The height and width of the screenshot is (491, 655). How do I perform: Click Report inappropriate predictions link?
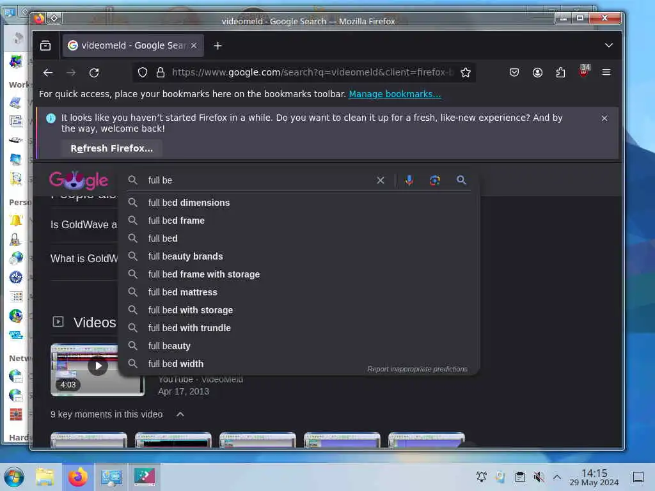point(417,369)
